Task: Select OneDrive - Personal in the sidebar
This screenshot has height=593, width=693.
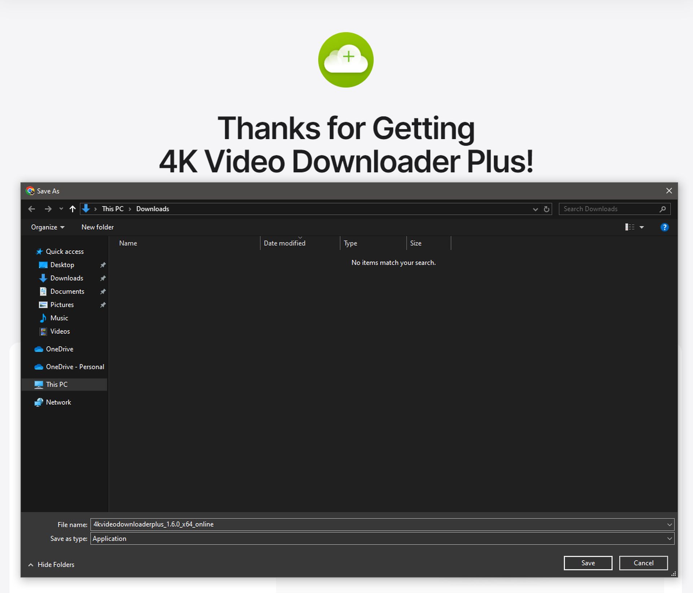Action: [x=75, y=367]
